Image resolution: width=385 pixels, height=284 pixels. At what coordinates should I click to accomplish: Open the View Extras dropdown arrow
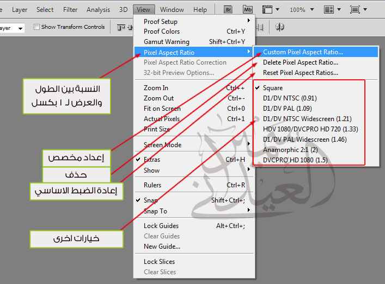coord(278,10)
